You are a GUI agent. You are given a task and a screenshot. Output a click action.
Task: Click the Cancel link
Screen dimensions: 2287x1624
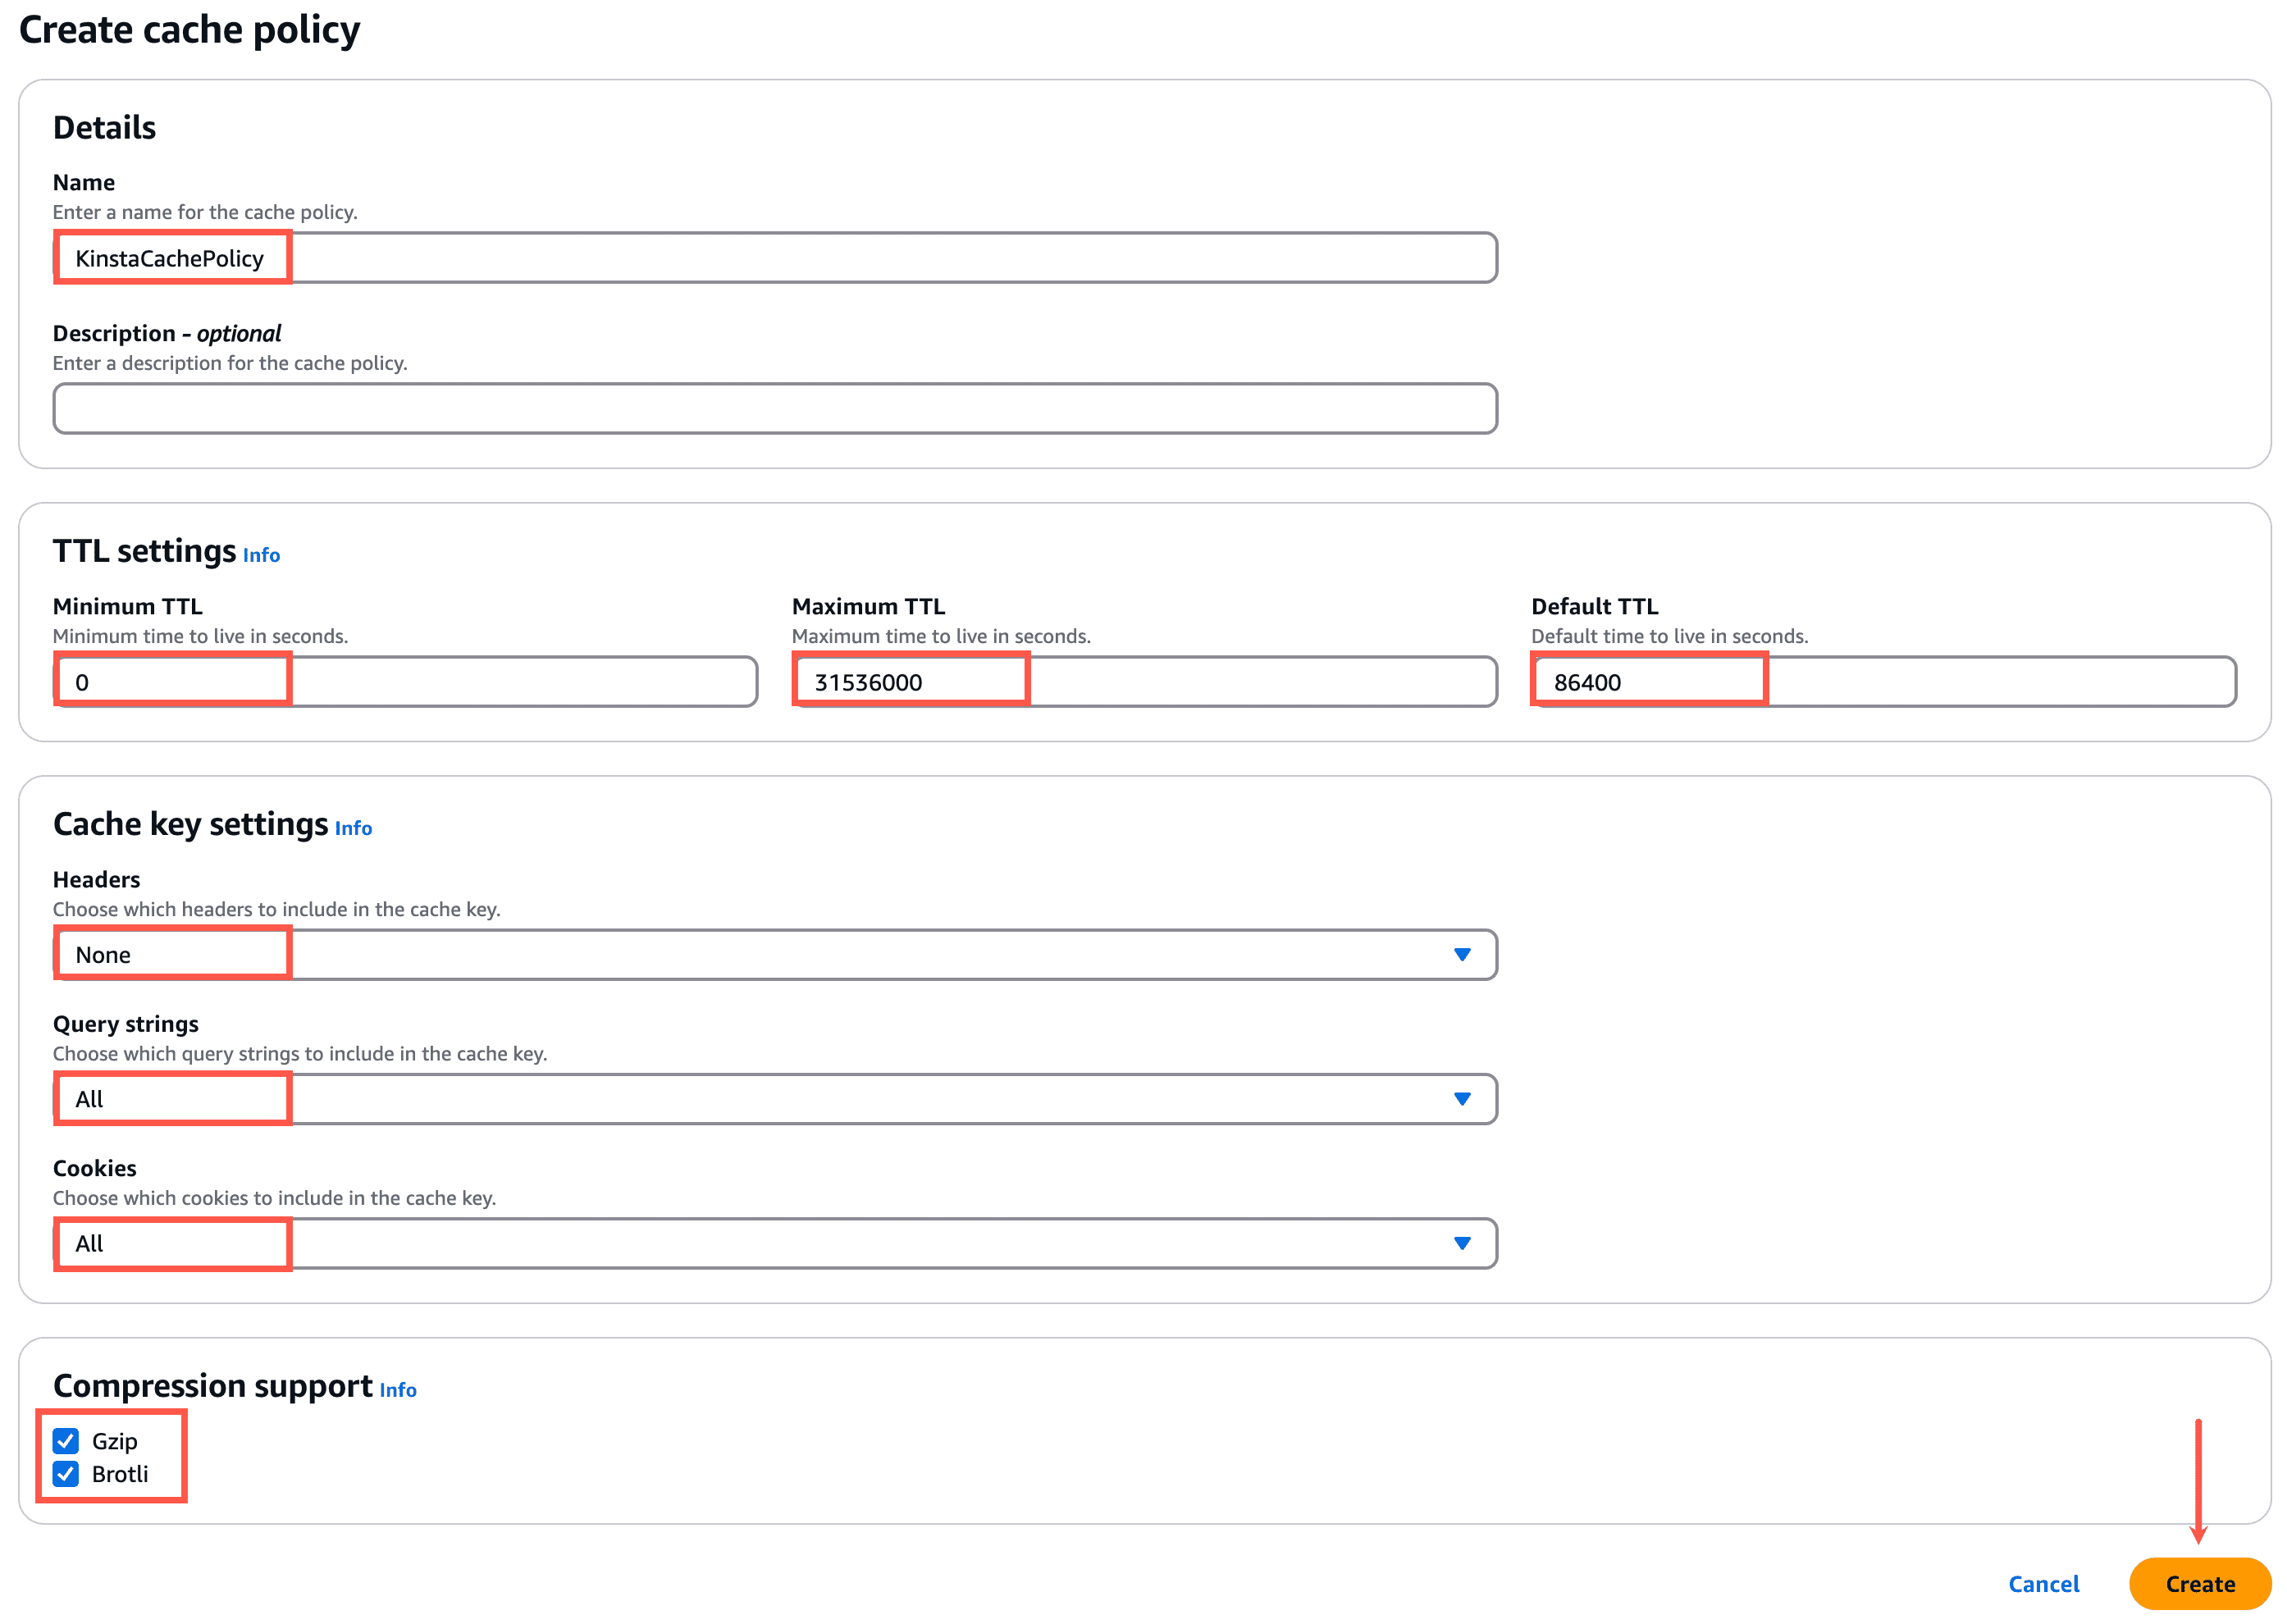(2043, 1583)
